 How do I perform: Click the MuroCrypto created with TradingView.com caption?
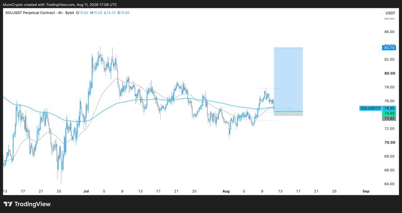60,5
